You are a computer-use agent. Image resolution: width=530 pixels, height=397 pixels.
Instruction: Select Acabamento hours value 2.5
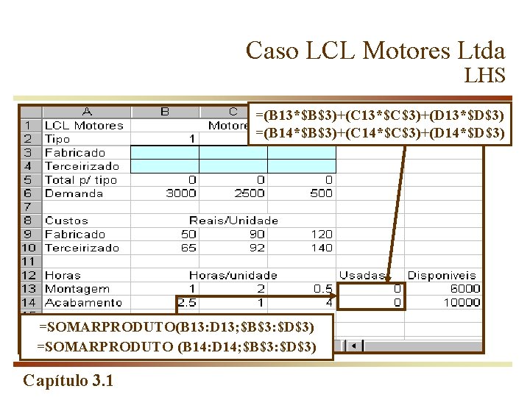pos(165,302)
